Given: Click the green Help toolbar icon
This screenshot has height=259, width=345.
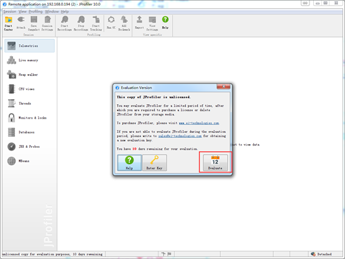Looking at the screenshot, I should pos(165,23).
